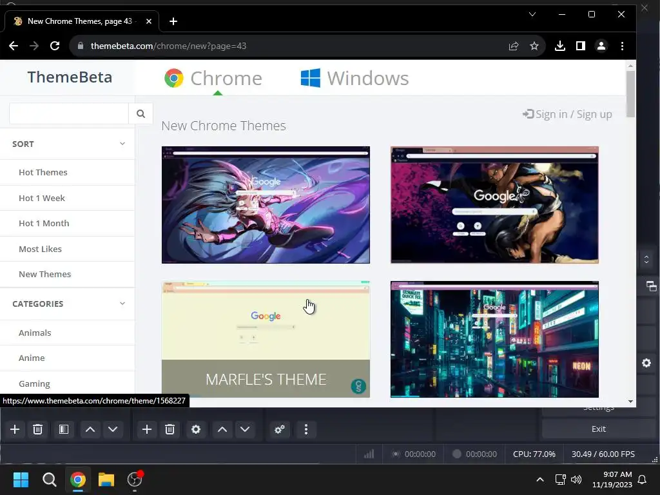Image resolution: width=660 pixels, height=495 pixels.
Task: Click the theme search field
Action: 69,113
